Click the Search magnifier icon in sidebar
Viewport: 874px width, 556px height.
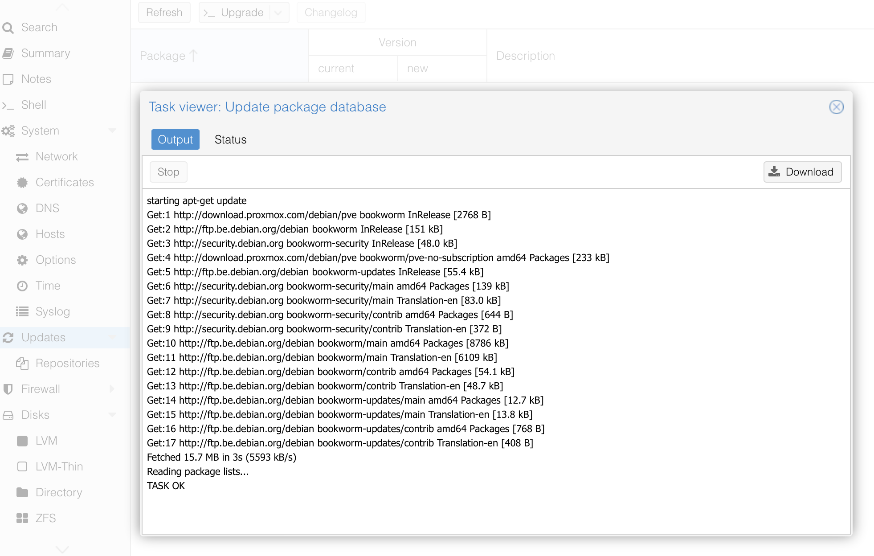pos(8,28)
